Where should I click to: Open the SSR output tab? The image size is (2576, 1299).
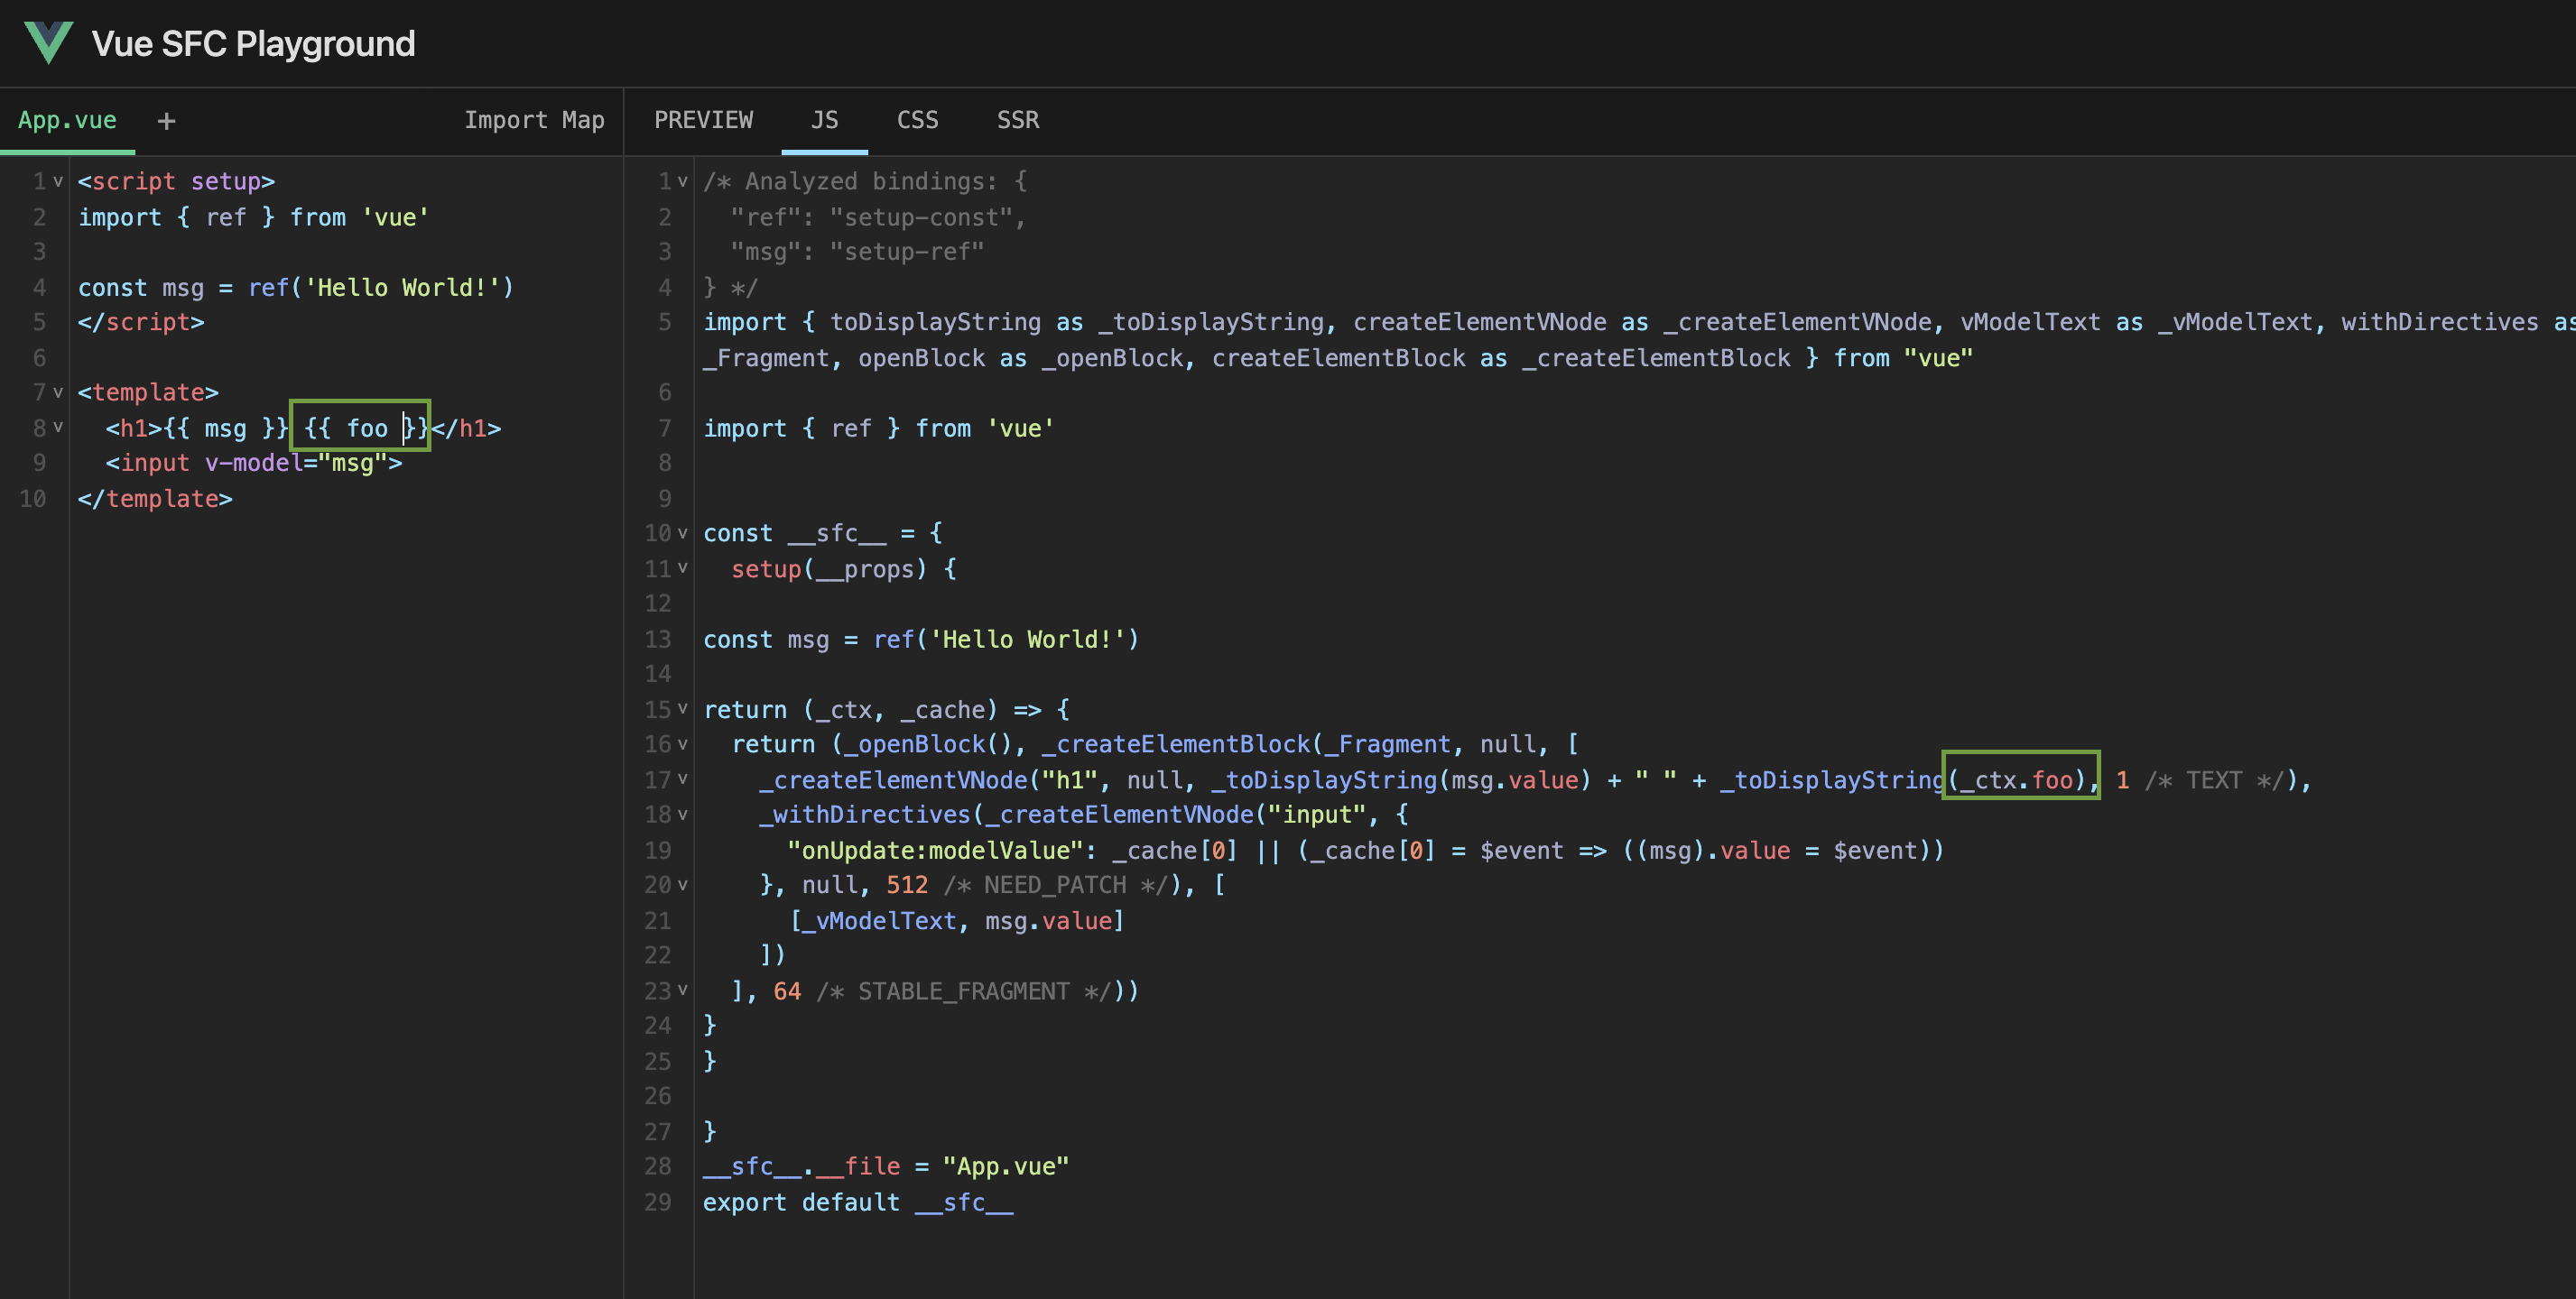1018,120
